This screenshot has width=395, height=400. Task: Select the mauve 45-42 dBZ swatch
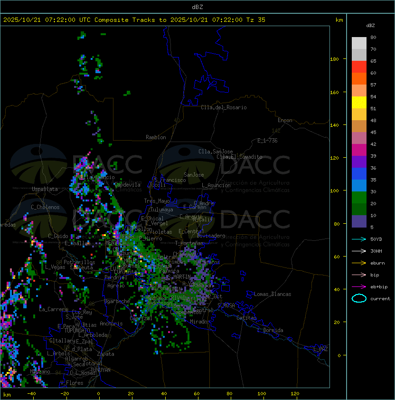[359, 138]
